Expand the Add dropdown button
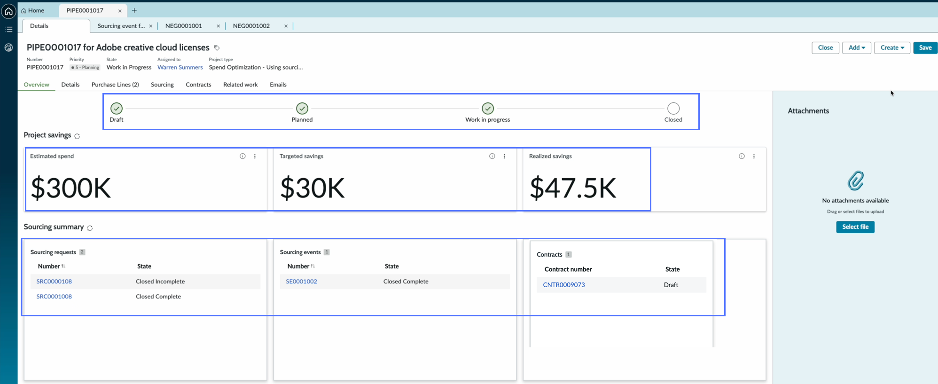This screenshot has height=384, width=938. (x=857, y=47)
